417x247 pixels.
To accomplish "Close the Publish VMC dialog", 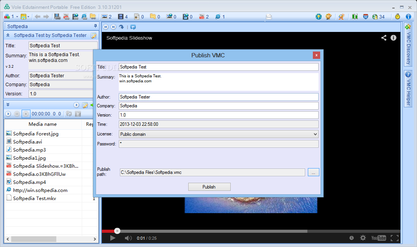I will click(316, 55).
